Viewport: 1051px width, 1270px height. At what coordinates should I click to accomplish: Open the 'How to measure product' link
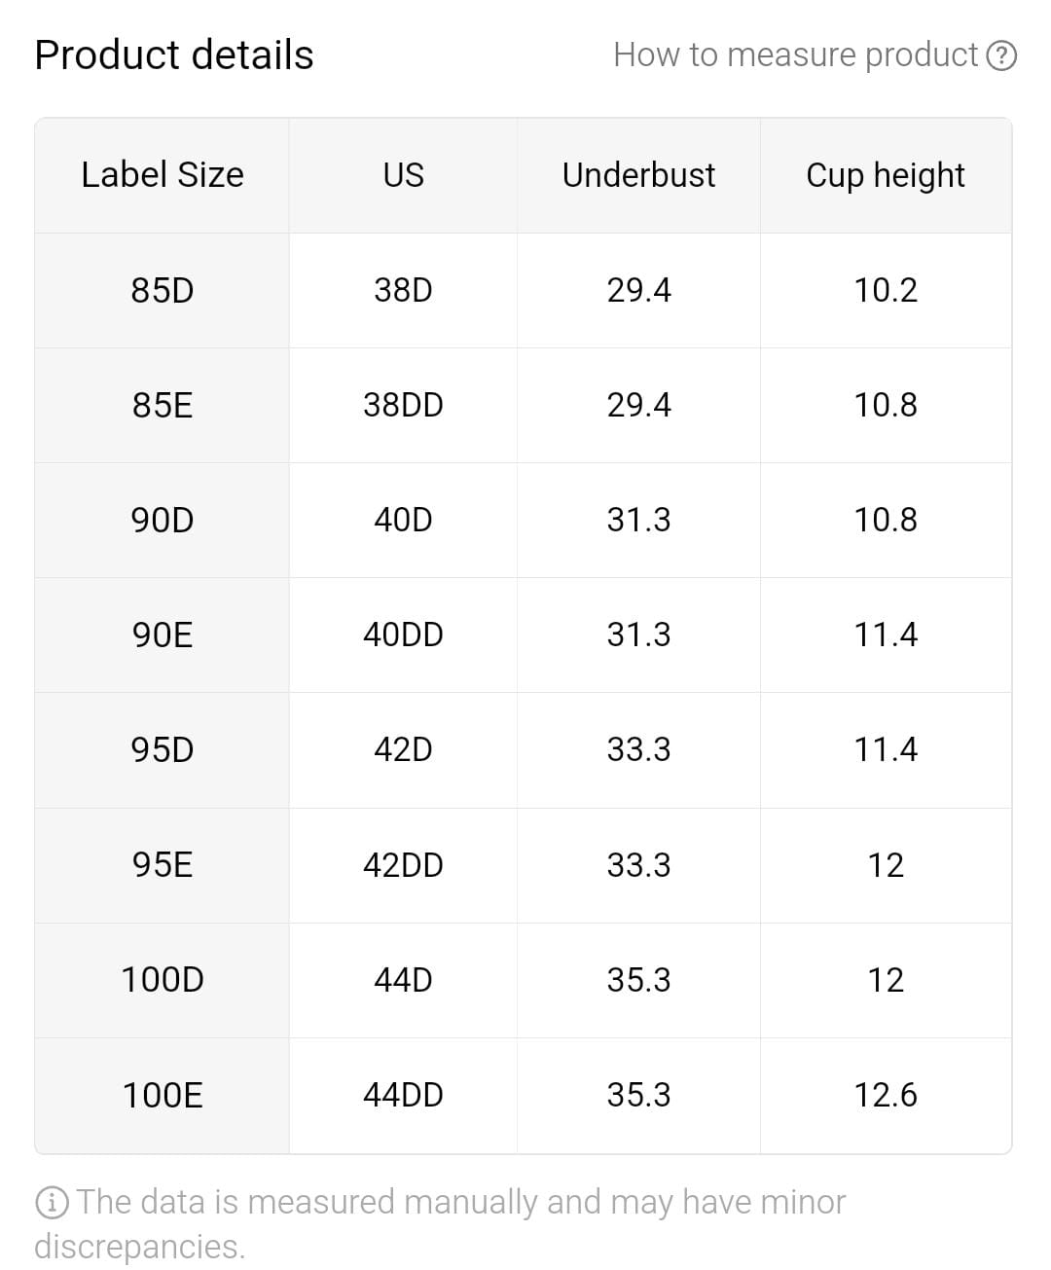(795, 55)
